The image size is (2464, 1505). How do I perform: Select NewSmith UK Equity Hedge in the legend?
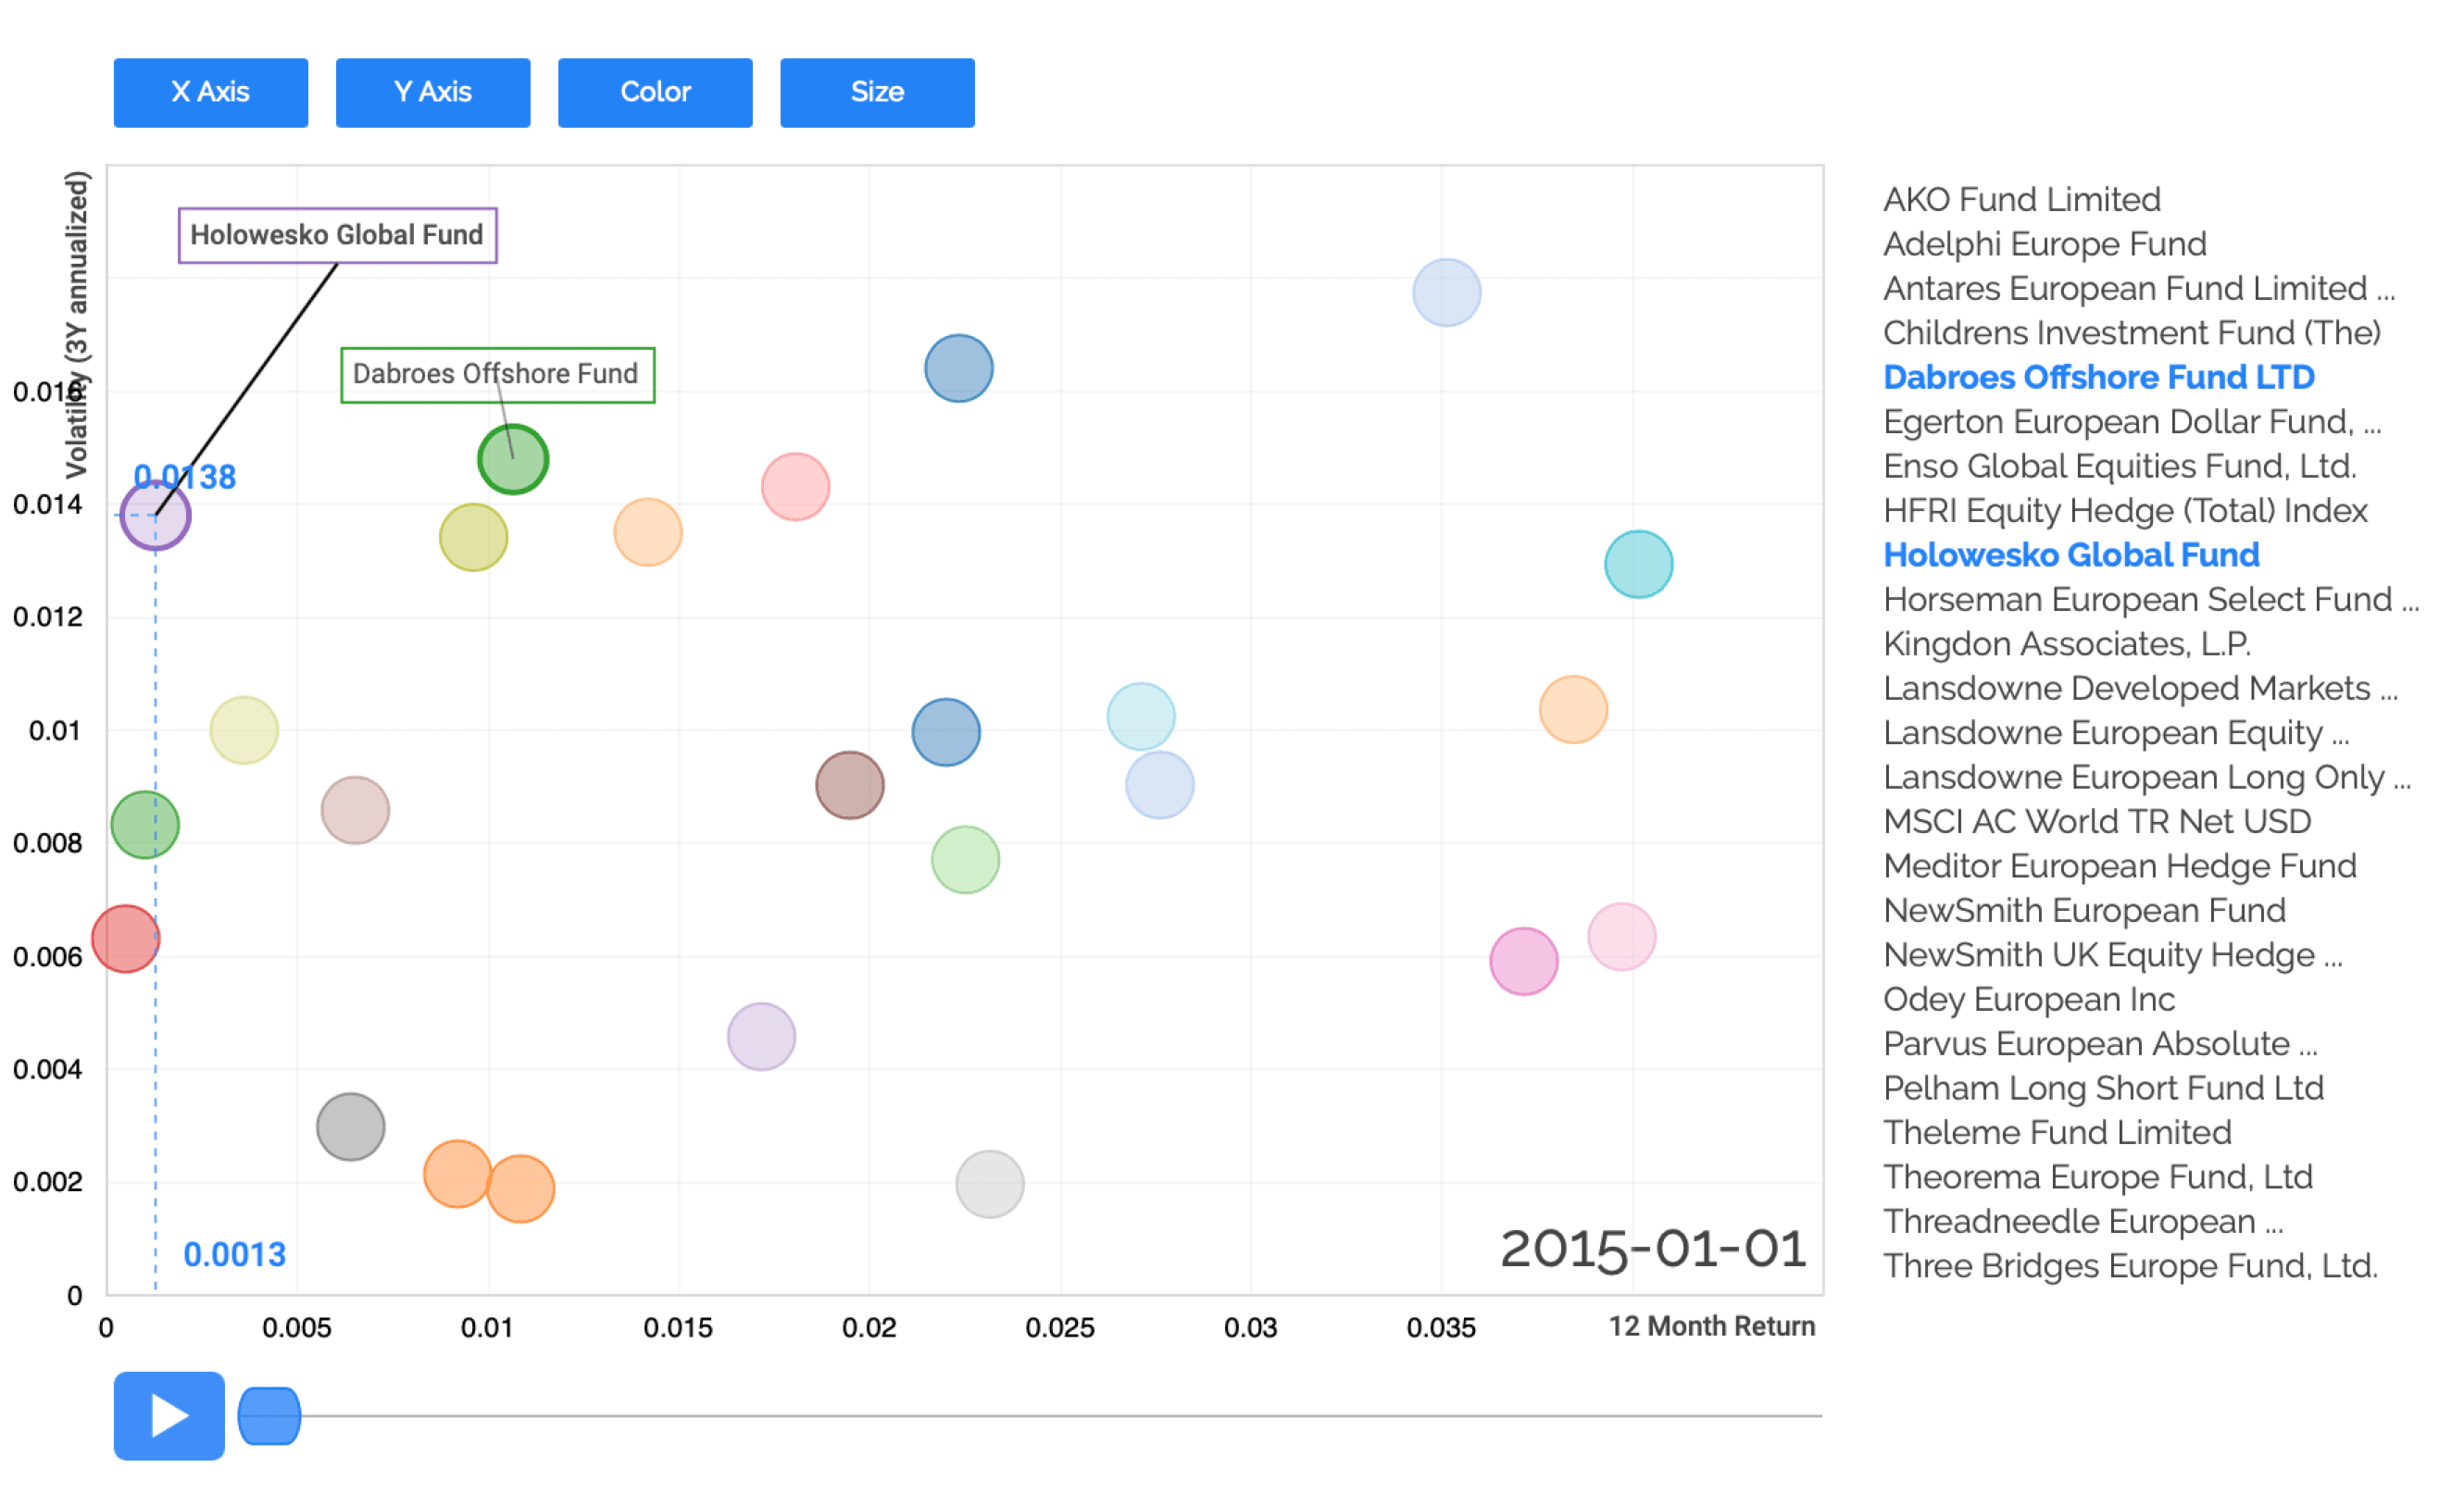(x=2112, y=954)
